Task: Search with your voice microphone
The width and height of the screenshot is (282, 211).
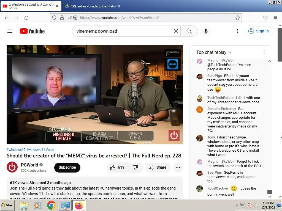Action: [205, 31]
